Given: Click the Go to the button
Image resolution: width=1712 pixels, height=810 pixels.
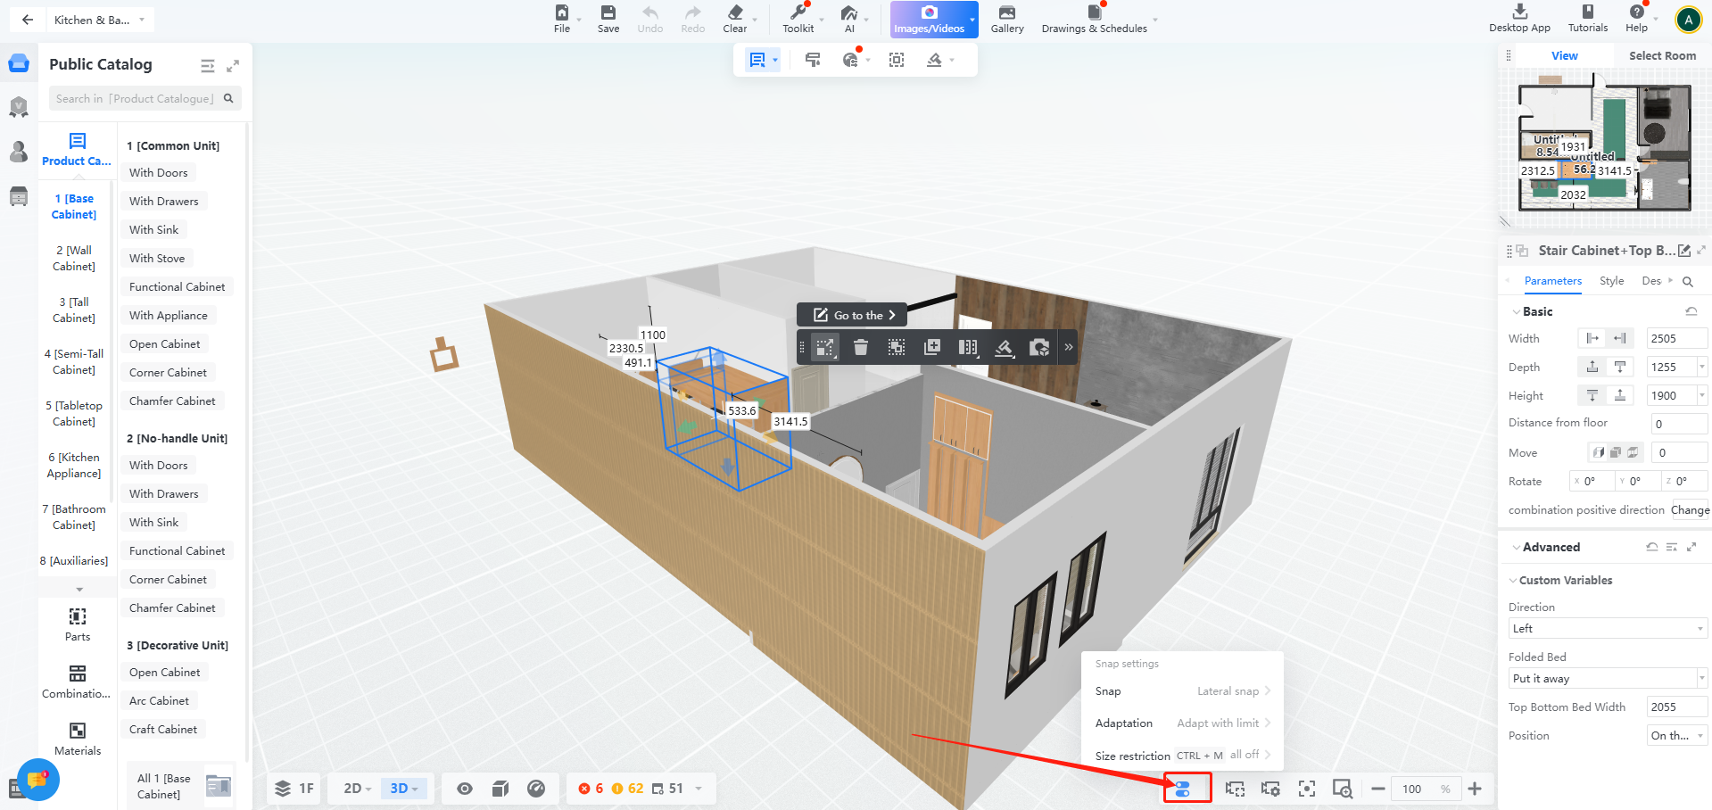Looking at the screenshot, I should click(x=853, y=315).
